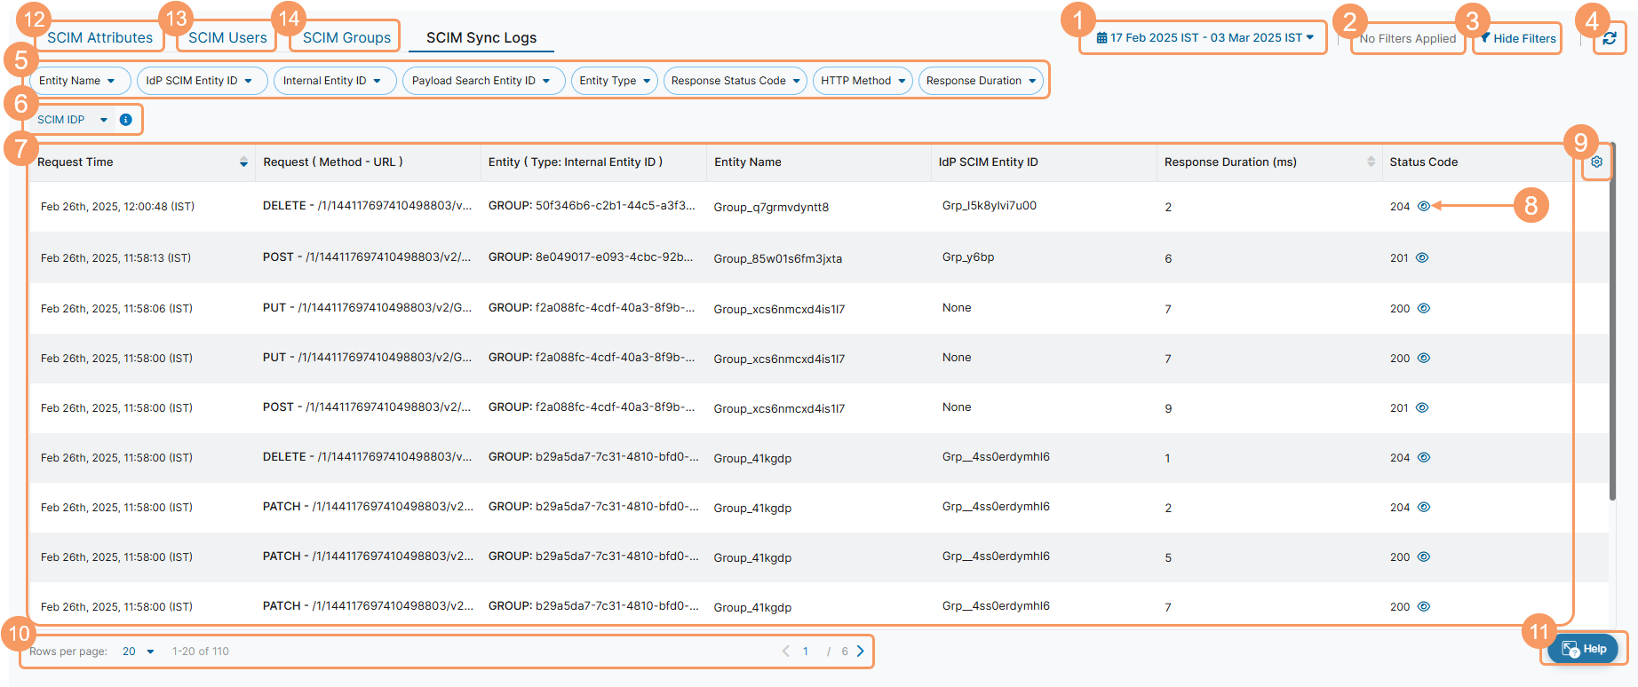Go to previous page arrow
Screen dimensions: 1638x687
pos(786,651)
